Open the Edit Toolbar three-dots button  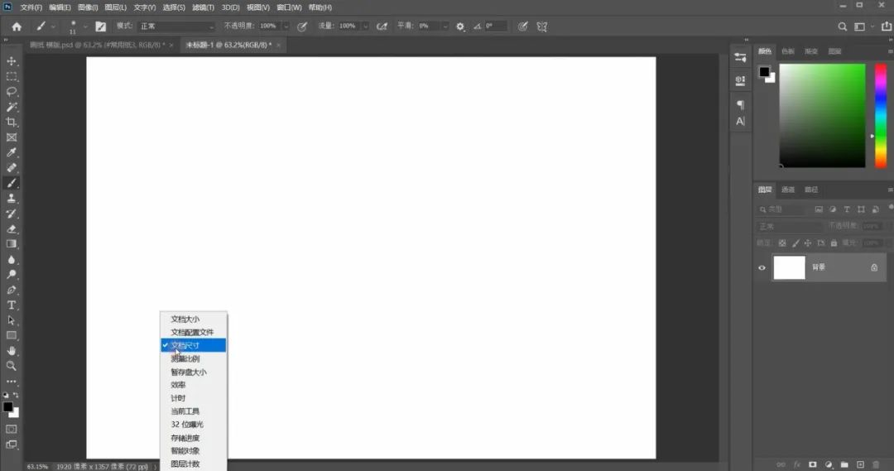click(x=12, y=382)
